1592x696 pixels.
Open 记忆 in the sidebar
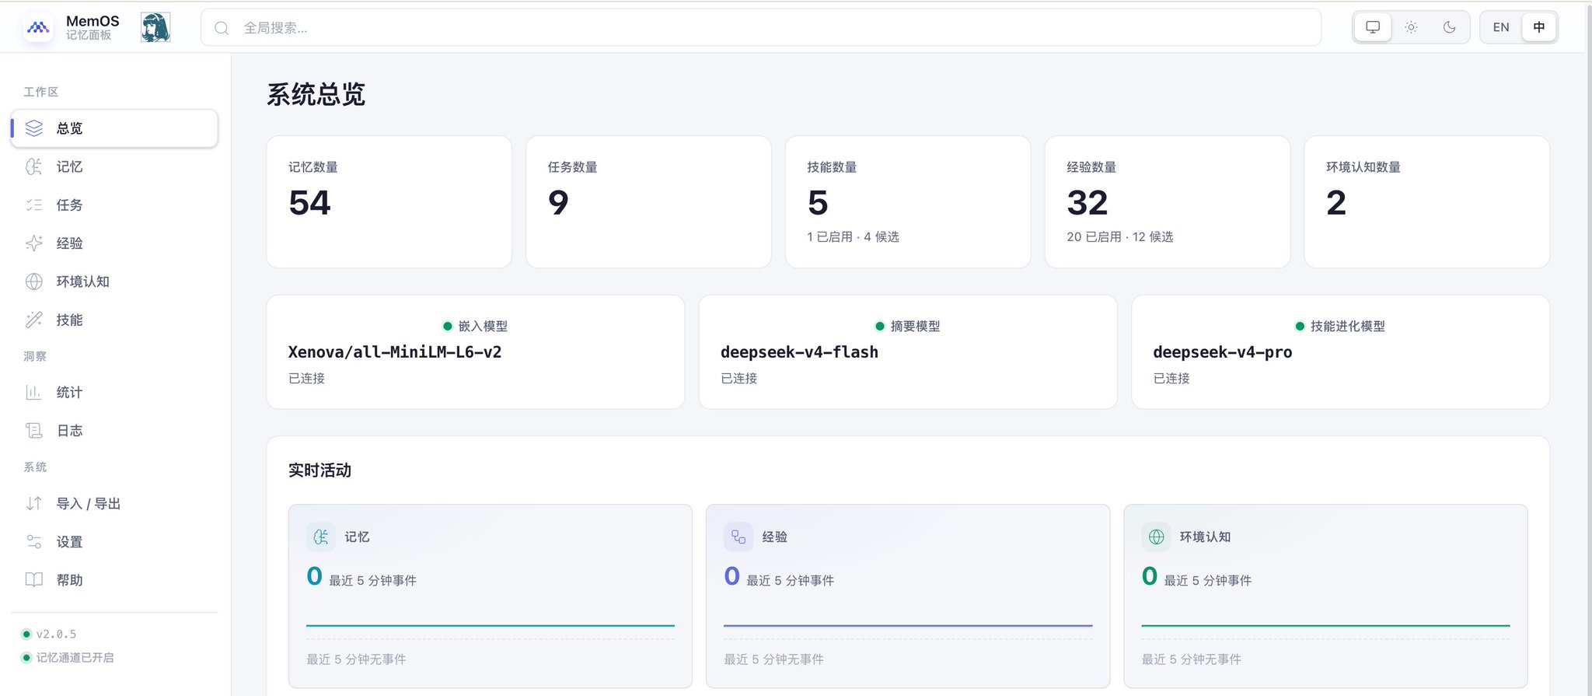pos(114,166)
